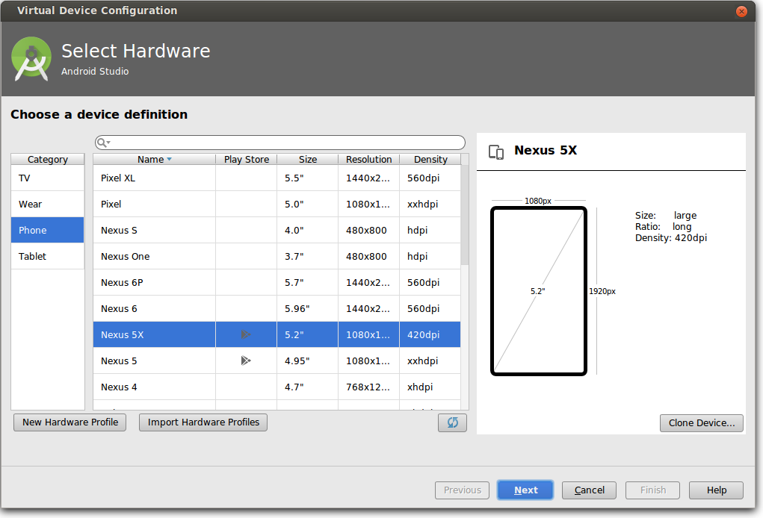Click the Play Store icon in Nexus 5 row
Image resolution: width=763 pixels, height=518 pixels.
point(246,361)
